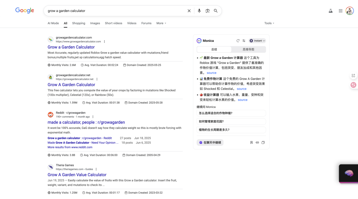Click the https://theriagames.com › Guides breadcrumb

coord(75,169)
